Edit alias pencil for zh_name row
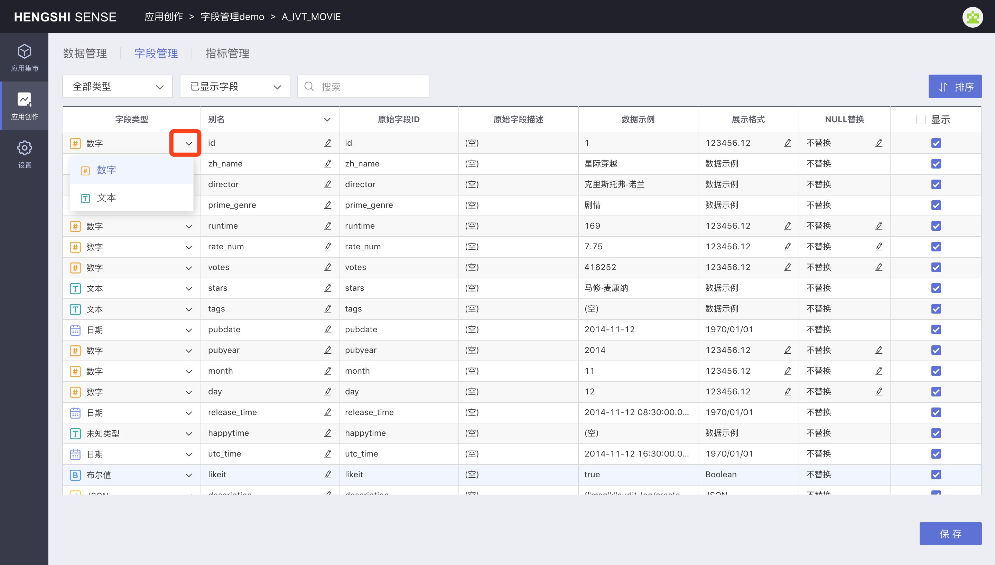The width and height of the screenshot is (995, 565). pyautogui.click(x=328, y=163)
